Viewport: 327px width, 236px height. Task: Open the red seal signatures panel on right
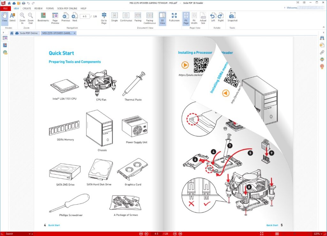click(322, 67)
